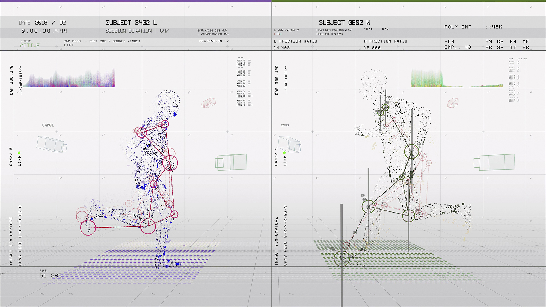Screen dimensions: 546x307
Task: Click the large magenta hip joint circle
Action: (x=170, y=163)
